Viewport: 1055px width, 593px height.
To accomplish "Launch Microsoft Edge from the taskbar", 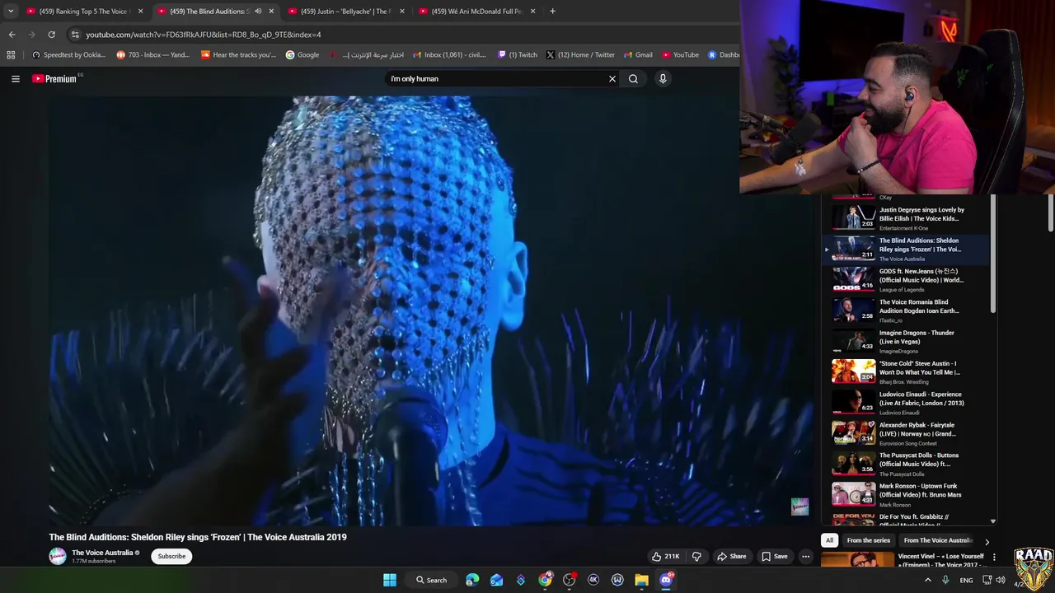I will pyautogui.click(x=472, y=580).
